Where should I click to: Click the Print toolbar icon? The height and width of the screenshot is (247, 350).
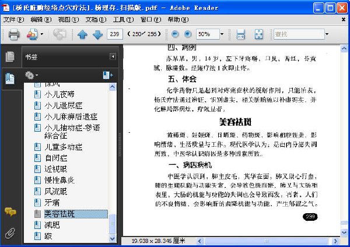tap(14, 34)
